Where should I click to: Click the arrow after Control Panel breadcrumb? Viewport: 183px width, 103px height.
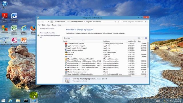coord(66,22)
